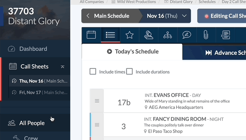Click INT. EVANS OFFICE scene heading
246x140 pixels.
point(173,95)
